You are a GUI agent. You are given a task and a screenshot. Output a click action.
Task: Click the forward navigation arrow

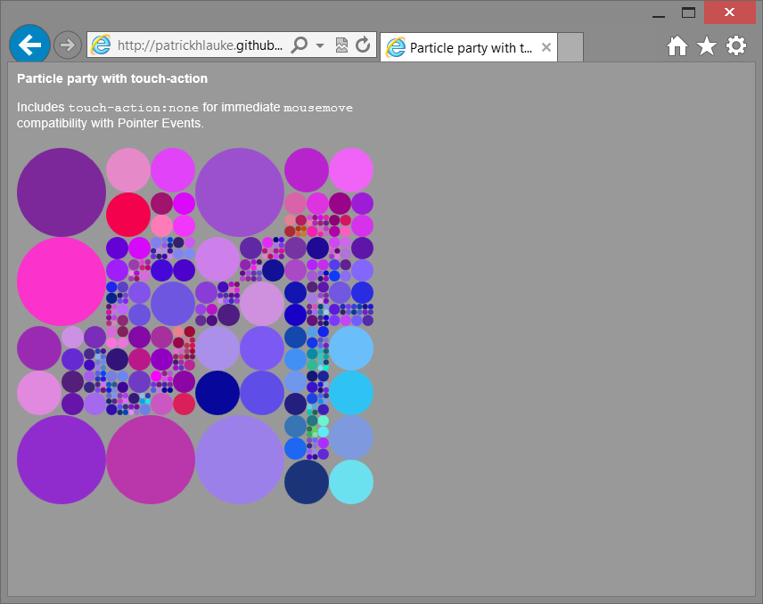tap(68, 45)
